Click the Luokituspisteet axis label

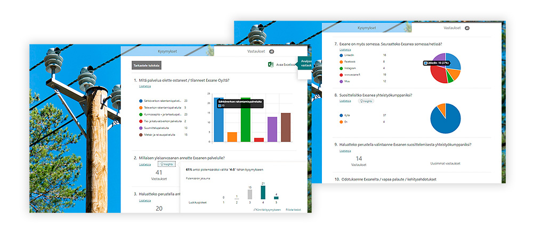pyautogui.click(x=198, y=202)
